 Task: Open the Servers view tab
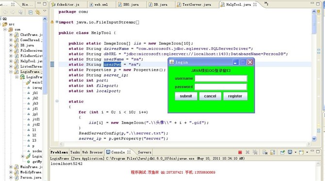pos(145,152)
